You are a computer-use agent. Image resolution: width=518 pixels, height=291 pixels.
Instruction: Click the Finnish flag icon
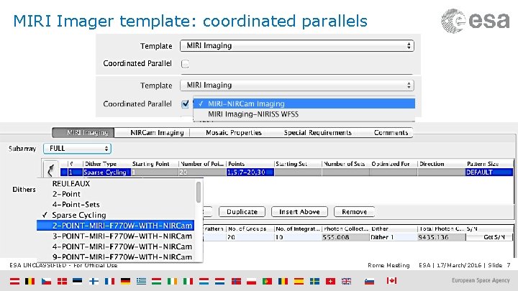pos(94,281)
